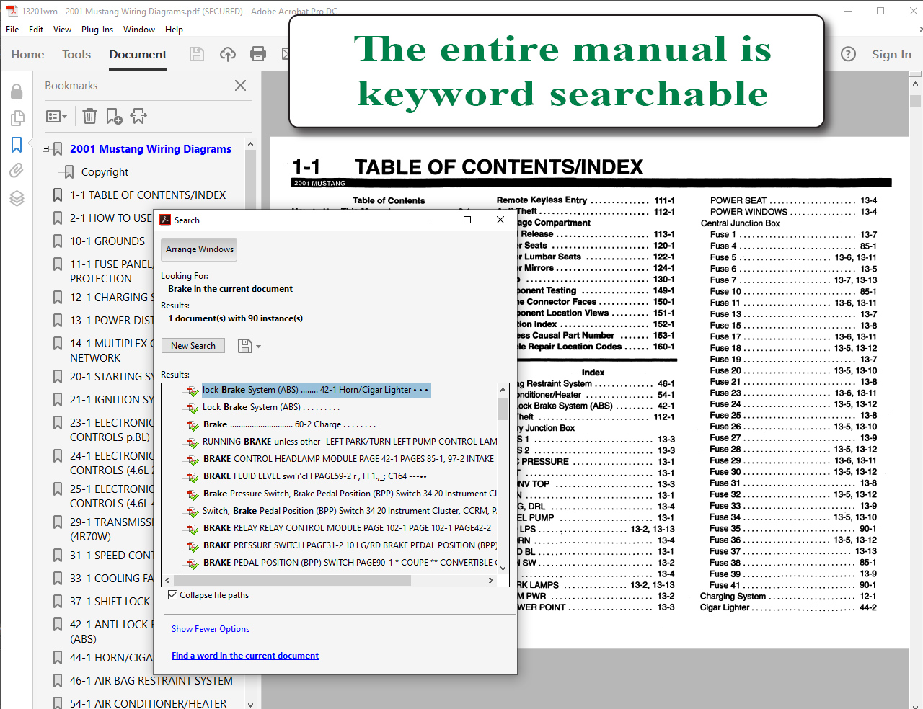The width and height of the screenshot is (923, 709).
Task: Open 37-1 SHIFT LOCK bookmark
Action: [x=110, y=602]
